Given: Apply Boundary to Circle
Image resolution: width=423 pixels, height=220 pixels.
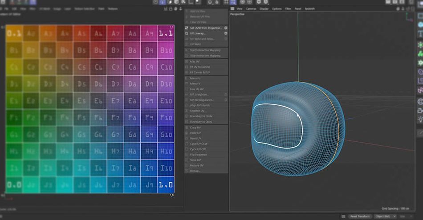Looking at the screenshot, I should (206, 116).
